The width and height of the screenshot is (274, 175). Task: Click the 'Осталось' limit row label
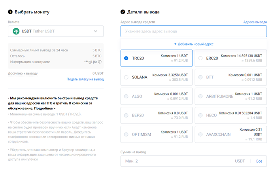17,56
